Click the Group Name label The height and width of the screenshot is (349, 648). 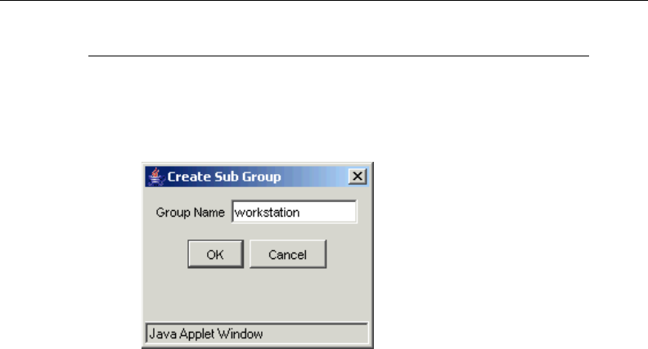(190, 213)
